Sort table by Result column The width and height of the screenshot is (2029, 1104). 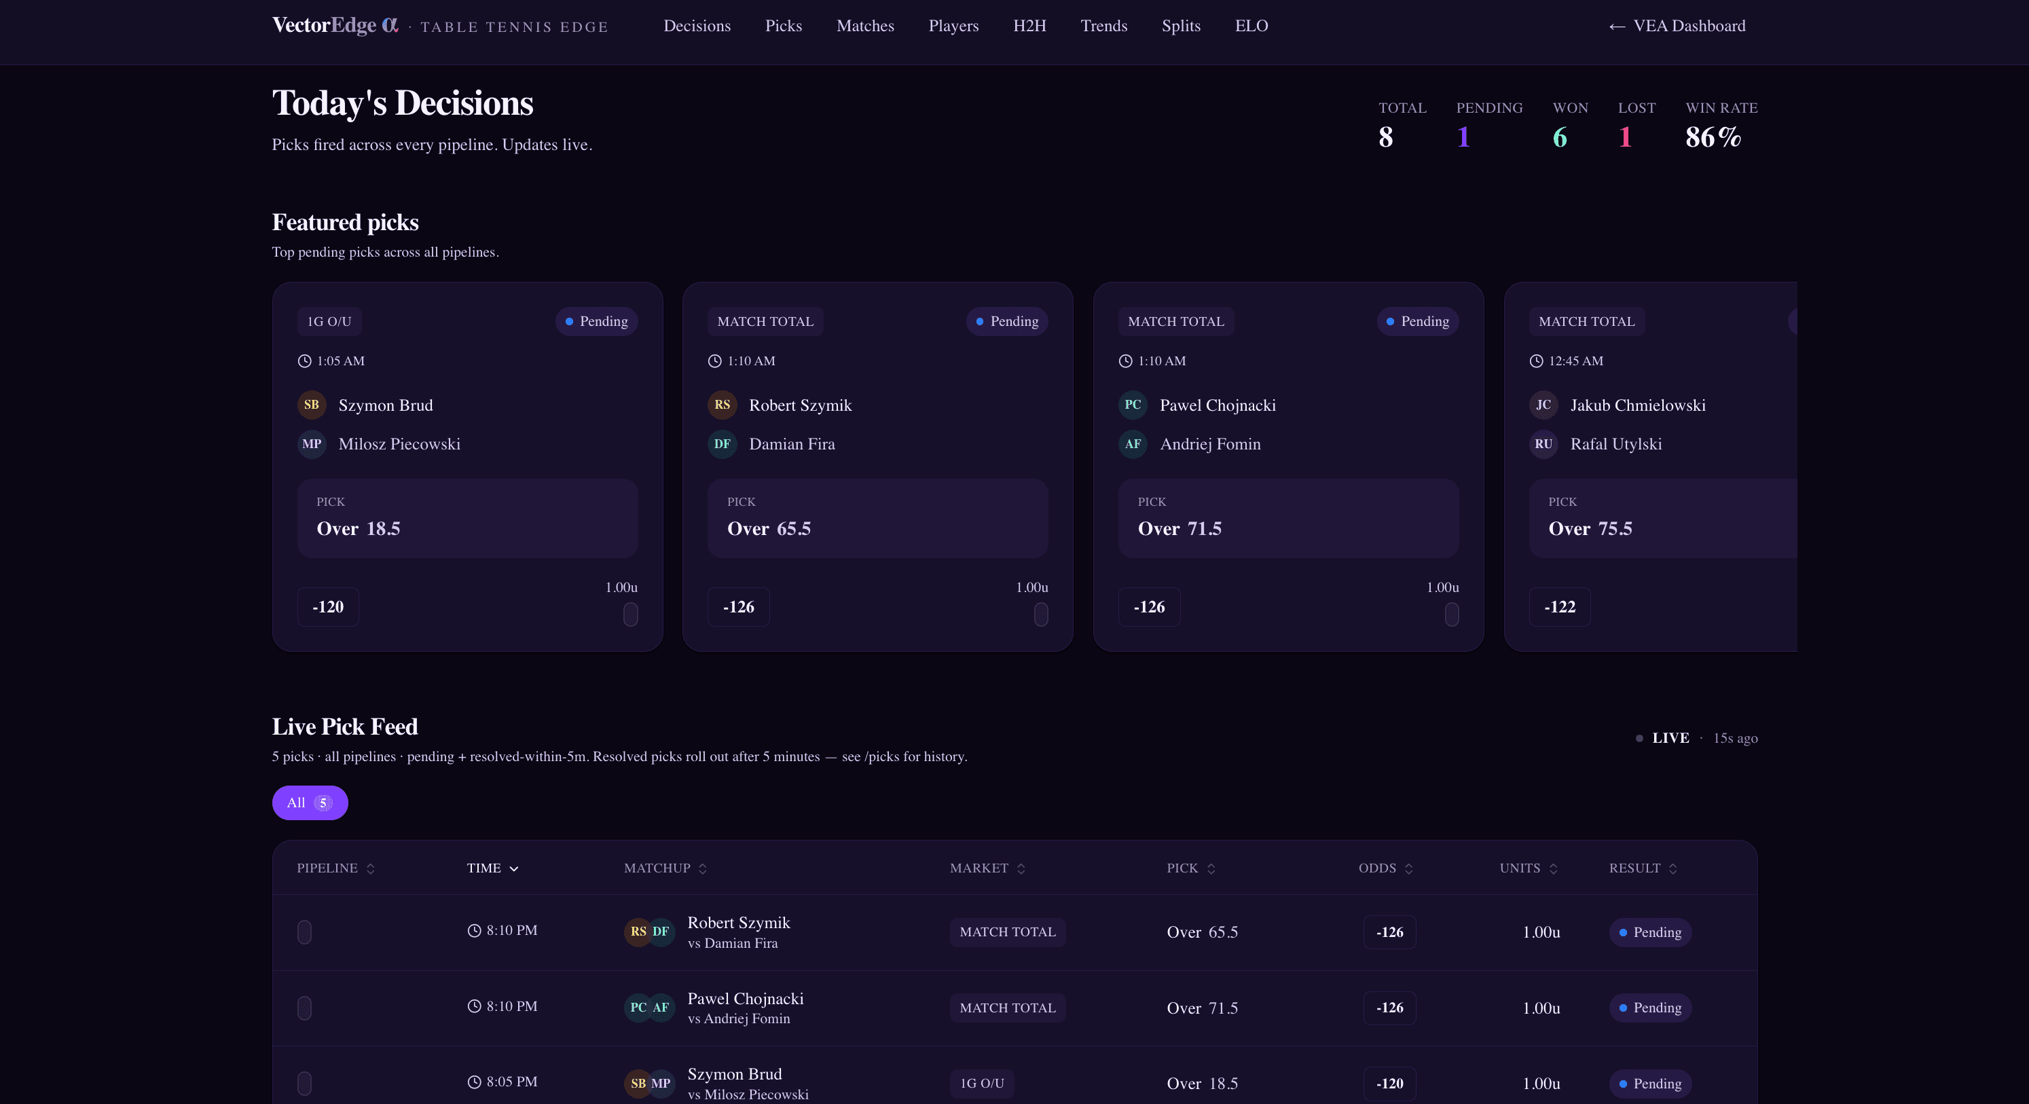[1643, 868]
